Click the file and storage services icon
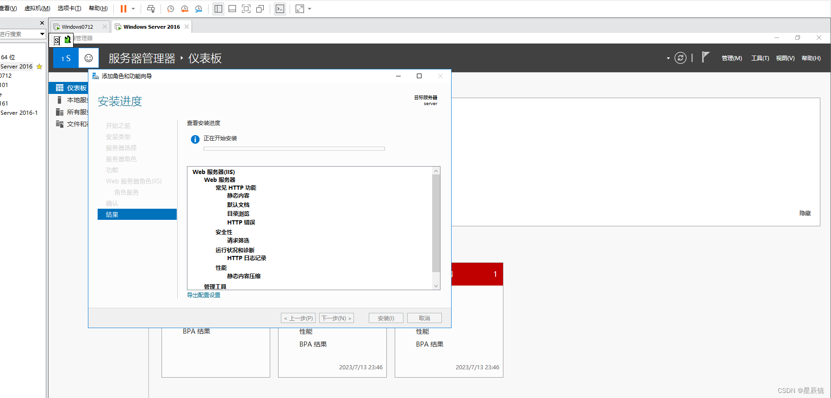 pyautogui.click(x=59, y=124)
